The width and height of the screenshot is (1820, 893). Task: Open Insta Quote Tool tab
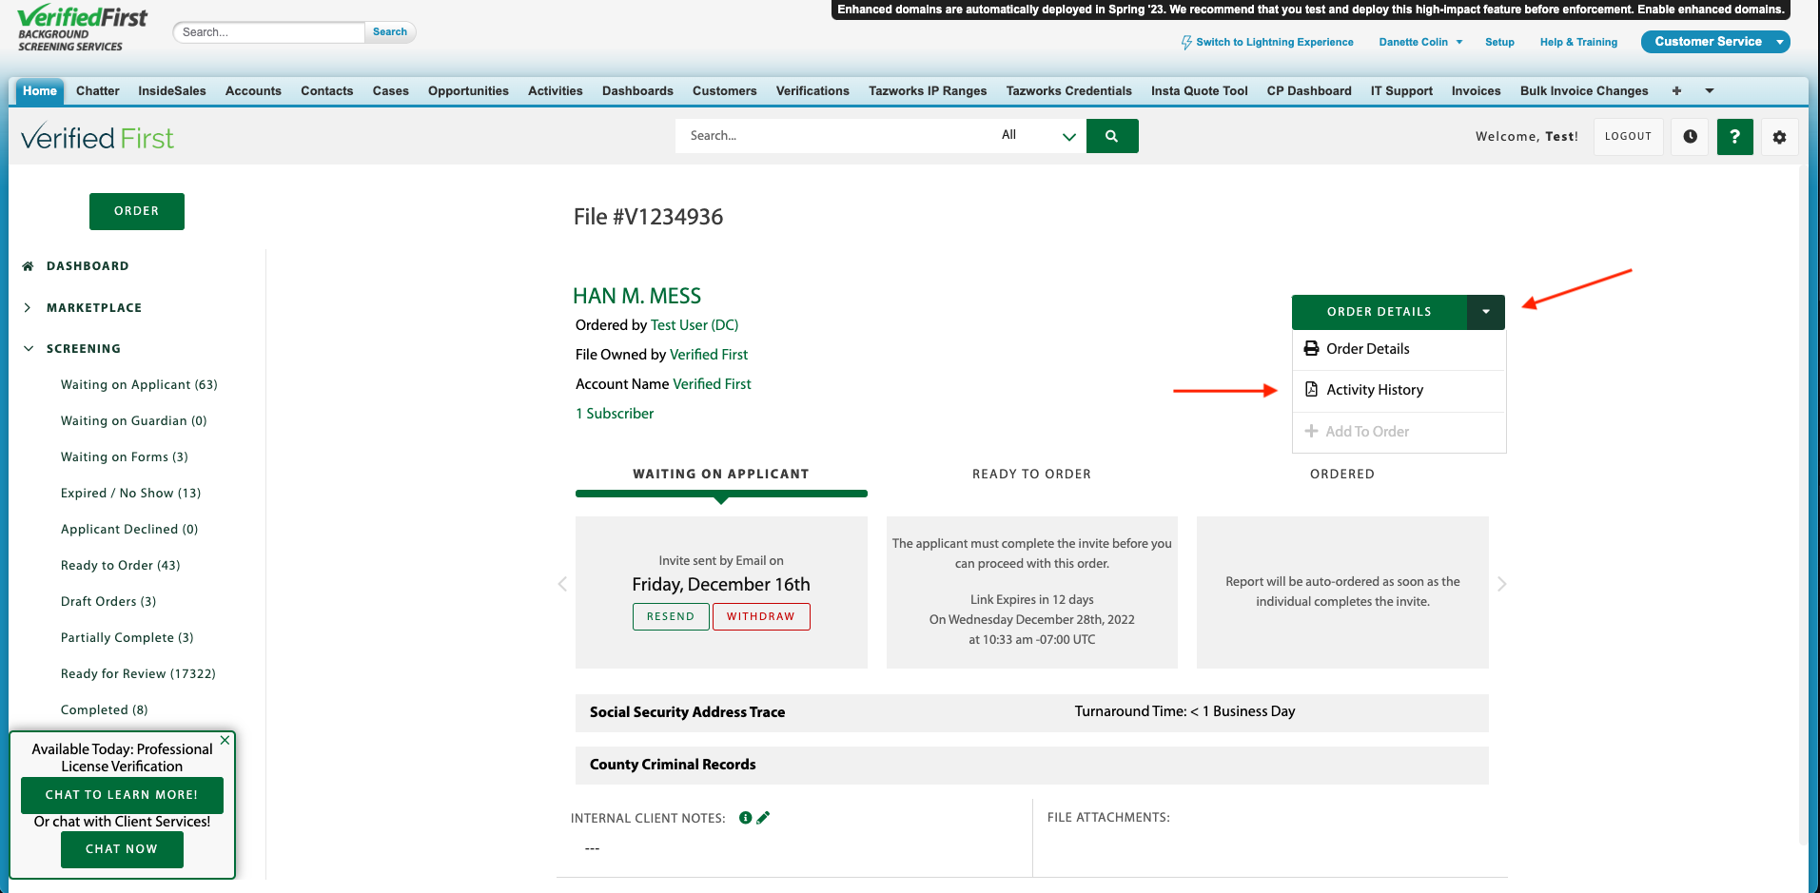tap(1199, 91)
